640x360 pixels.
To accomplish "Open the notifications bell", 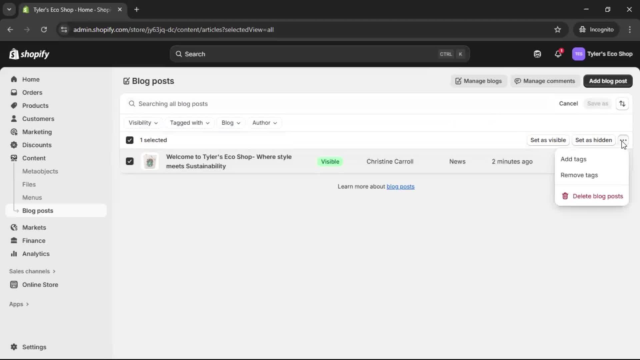I will (558, 54).
